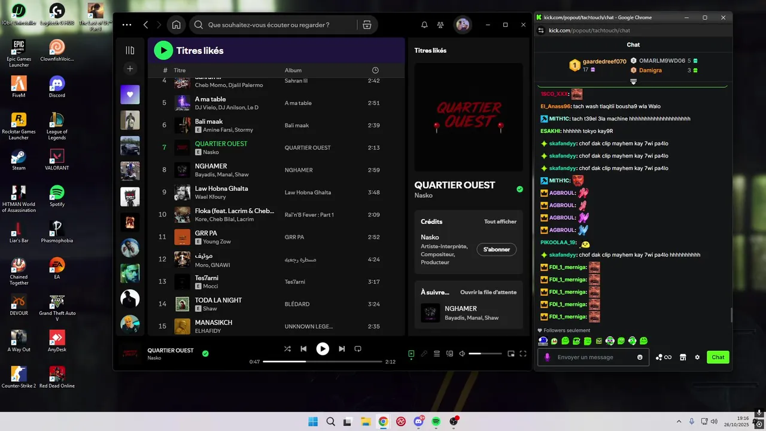766x431 pixels.
Task: Open chat settings gear
Action: [x=697, y=357]
